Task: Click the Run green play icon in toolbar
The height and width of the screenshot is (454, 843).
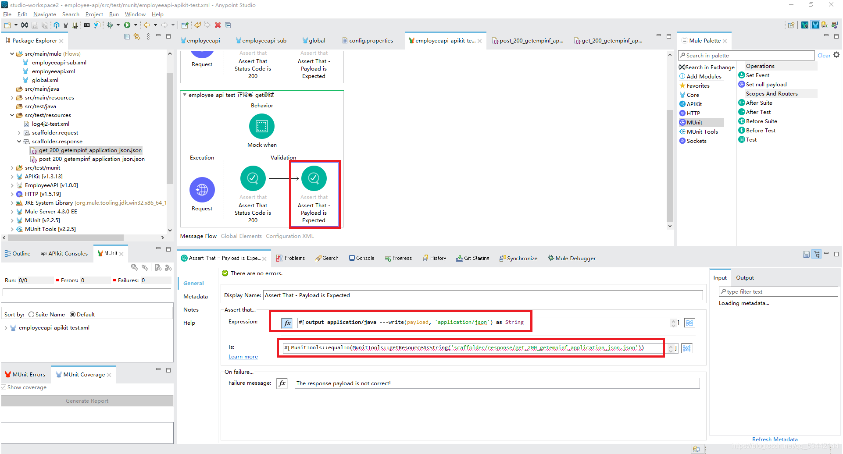Action: (127, 25)
